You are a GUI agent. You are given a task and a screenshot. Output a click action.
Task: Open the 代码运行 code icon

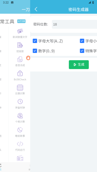pos(20,144)
